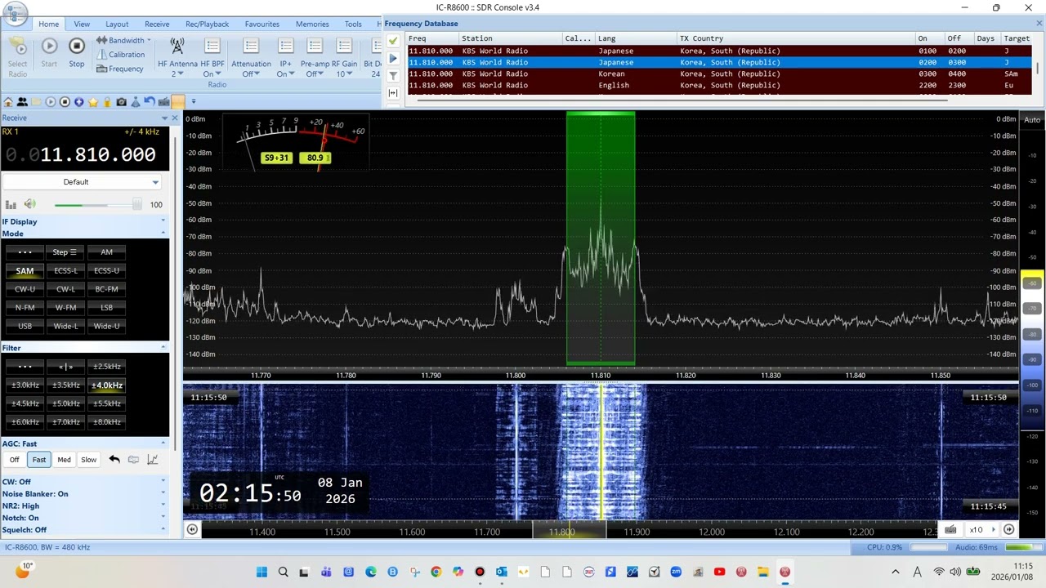
Task: Open the Frequency tool in ribbon
Action: tap(119, 69)
